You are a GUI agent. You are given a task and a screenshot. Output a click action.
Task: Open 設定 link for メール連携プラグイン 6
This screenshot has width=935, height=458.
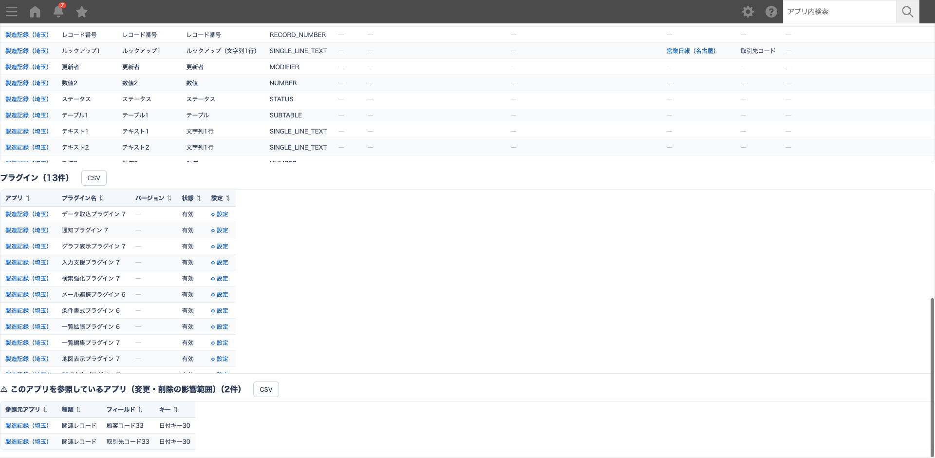(220, 294)
